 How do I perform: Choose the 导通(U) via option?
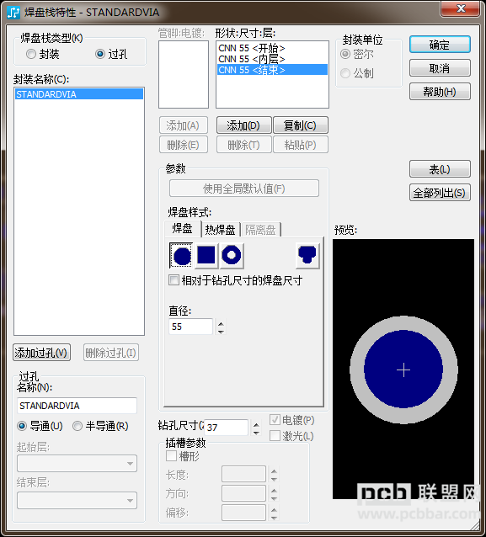point(22,426)
